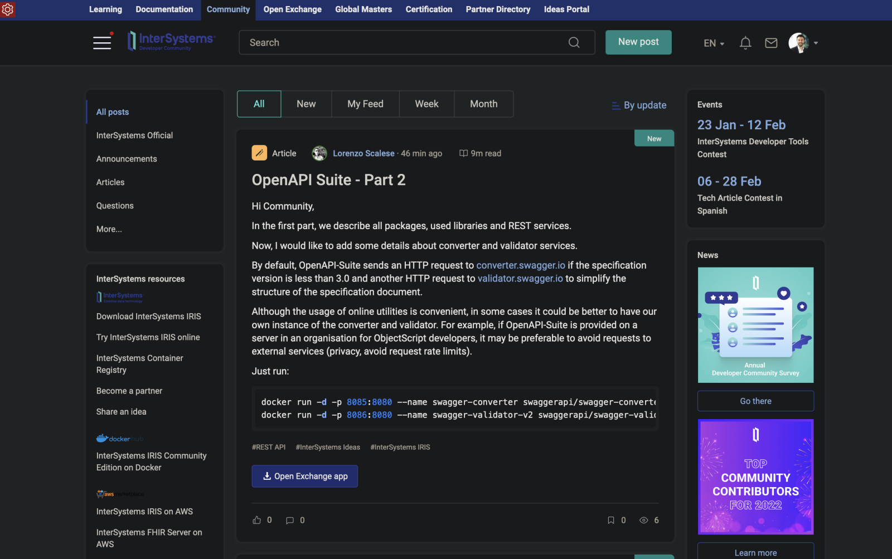Open Global Masters in top navigation
Screen dimensions: 892x559
[363, 9]
